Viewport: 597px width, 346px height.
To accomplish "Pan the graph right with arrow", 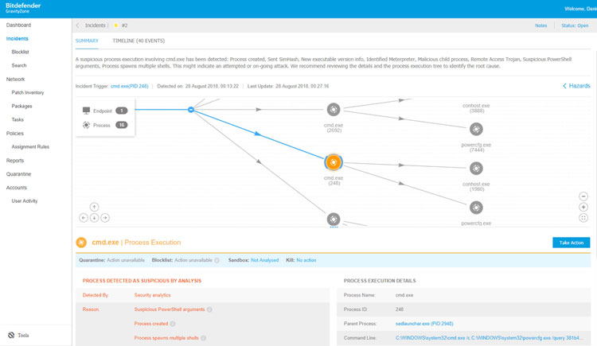I will (x=105, y=218).
